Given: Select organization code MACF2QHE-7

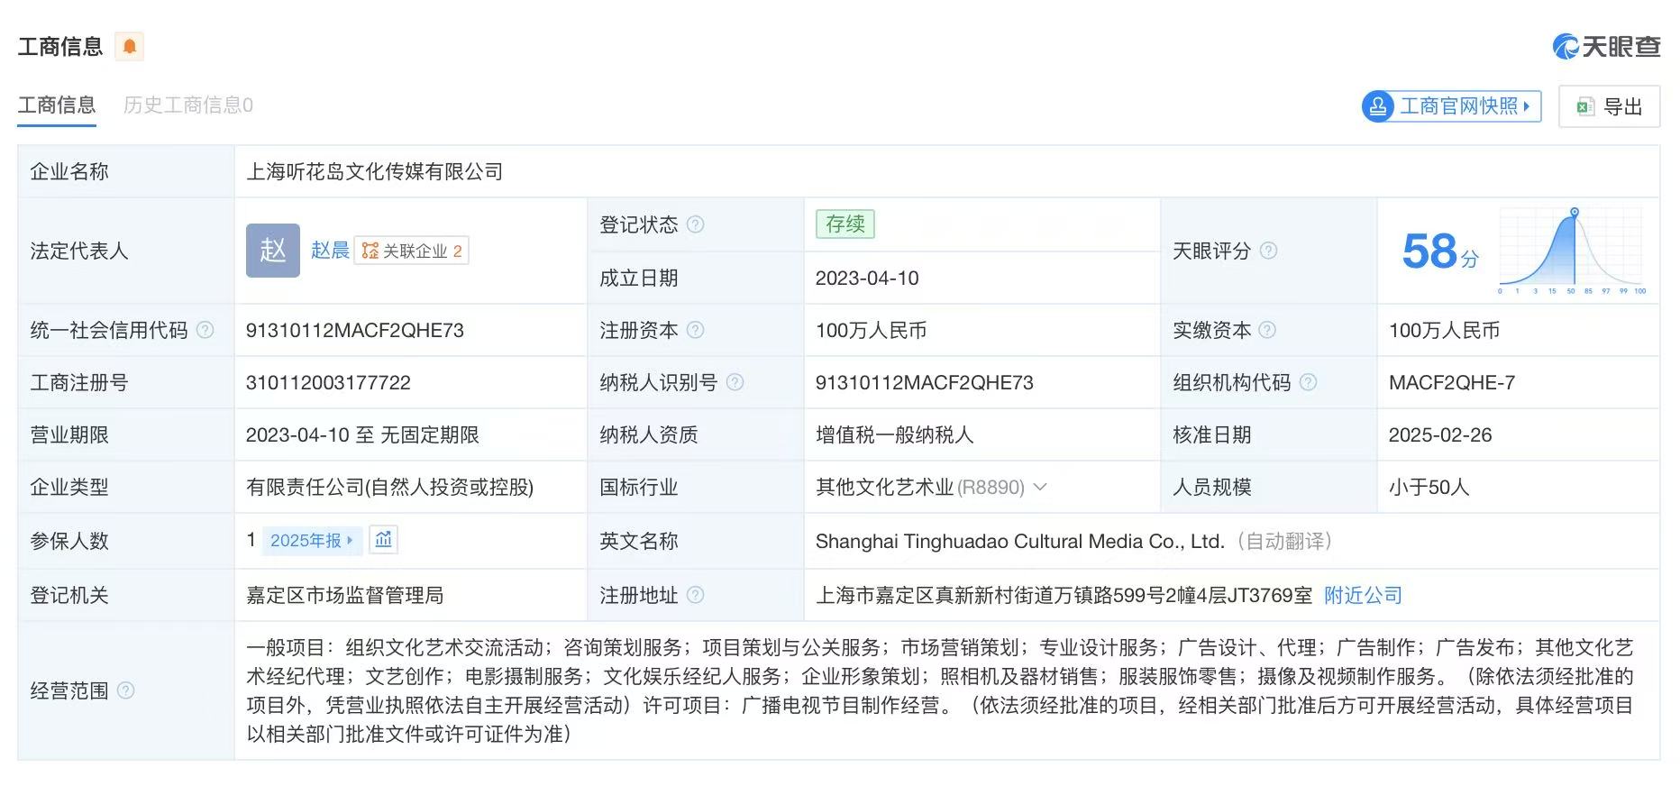Looking at the screenshot, I should point(1452,382).
